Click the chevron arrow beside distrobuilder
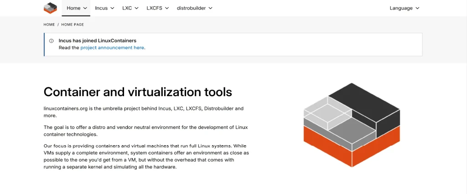 [210, 8]
